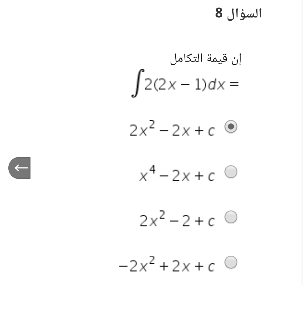Click the leading minus sign of the last option
Viewport: 303px width, 312px height.
(x=123, y=266)
